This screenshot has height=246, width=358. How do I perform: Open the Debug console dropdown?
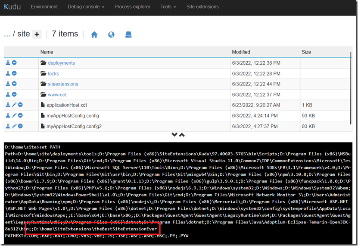pyautogui.click(x=86, y=7)
